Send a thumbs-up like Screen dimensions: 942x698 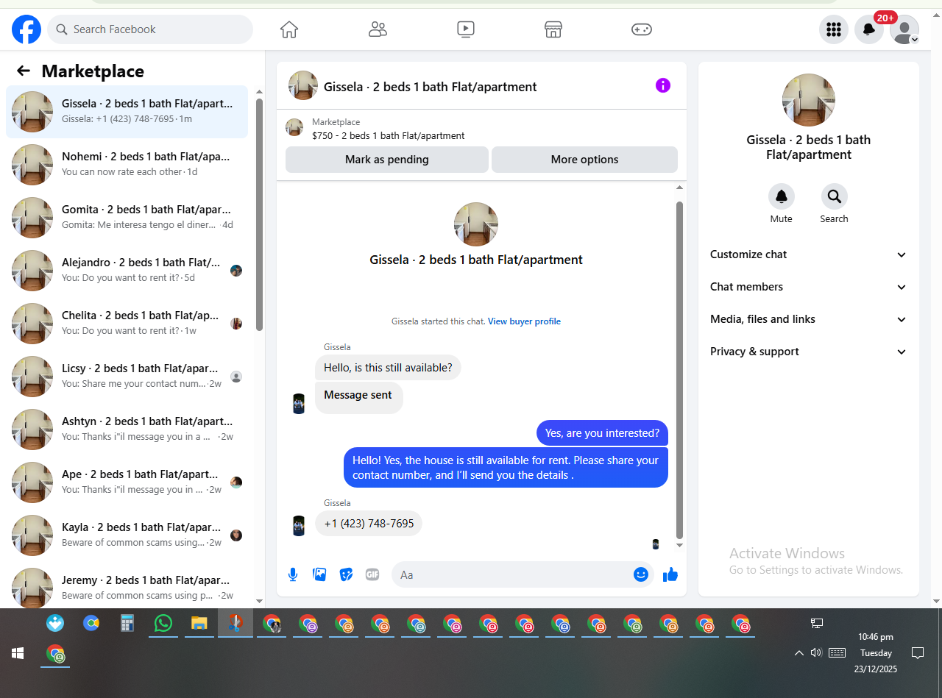click(x=670, y=574)
